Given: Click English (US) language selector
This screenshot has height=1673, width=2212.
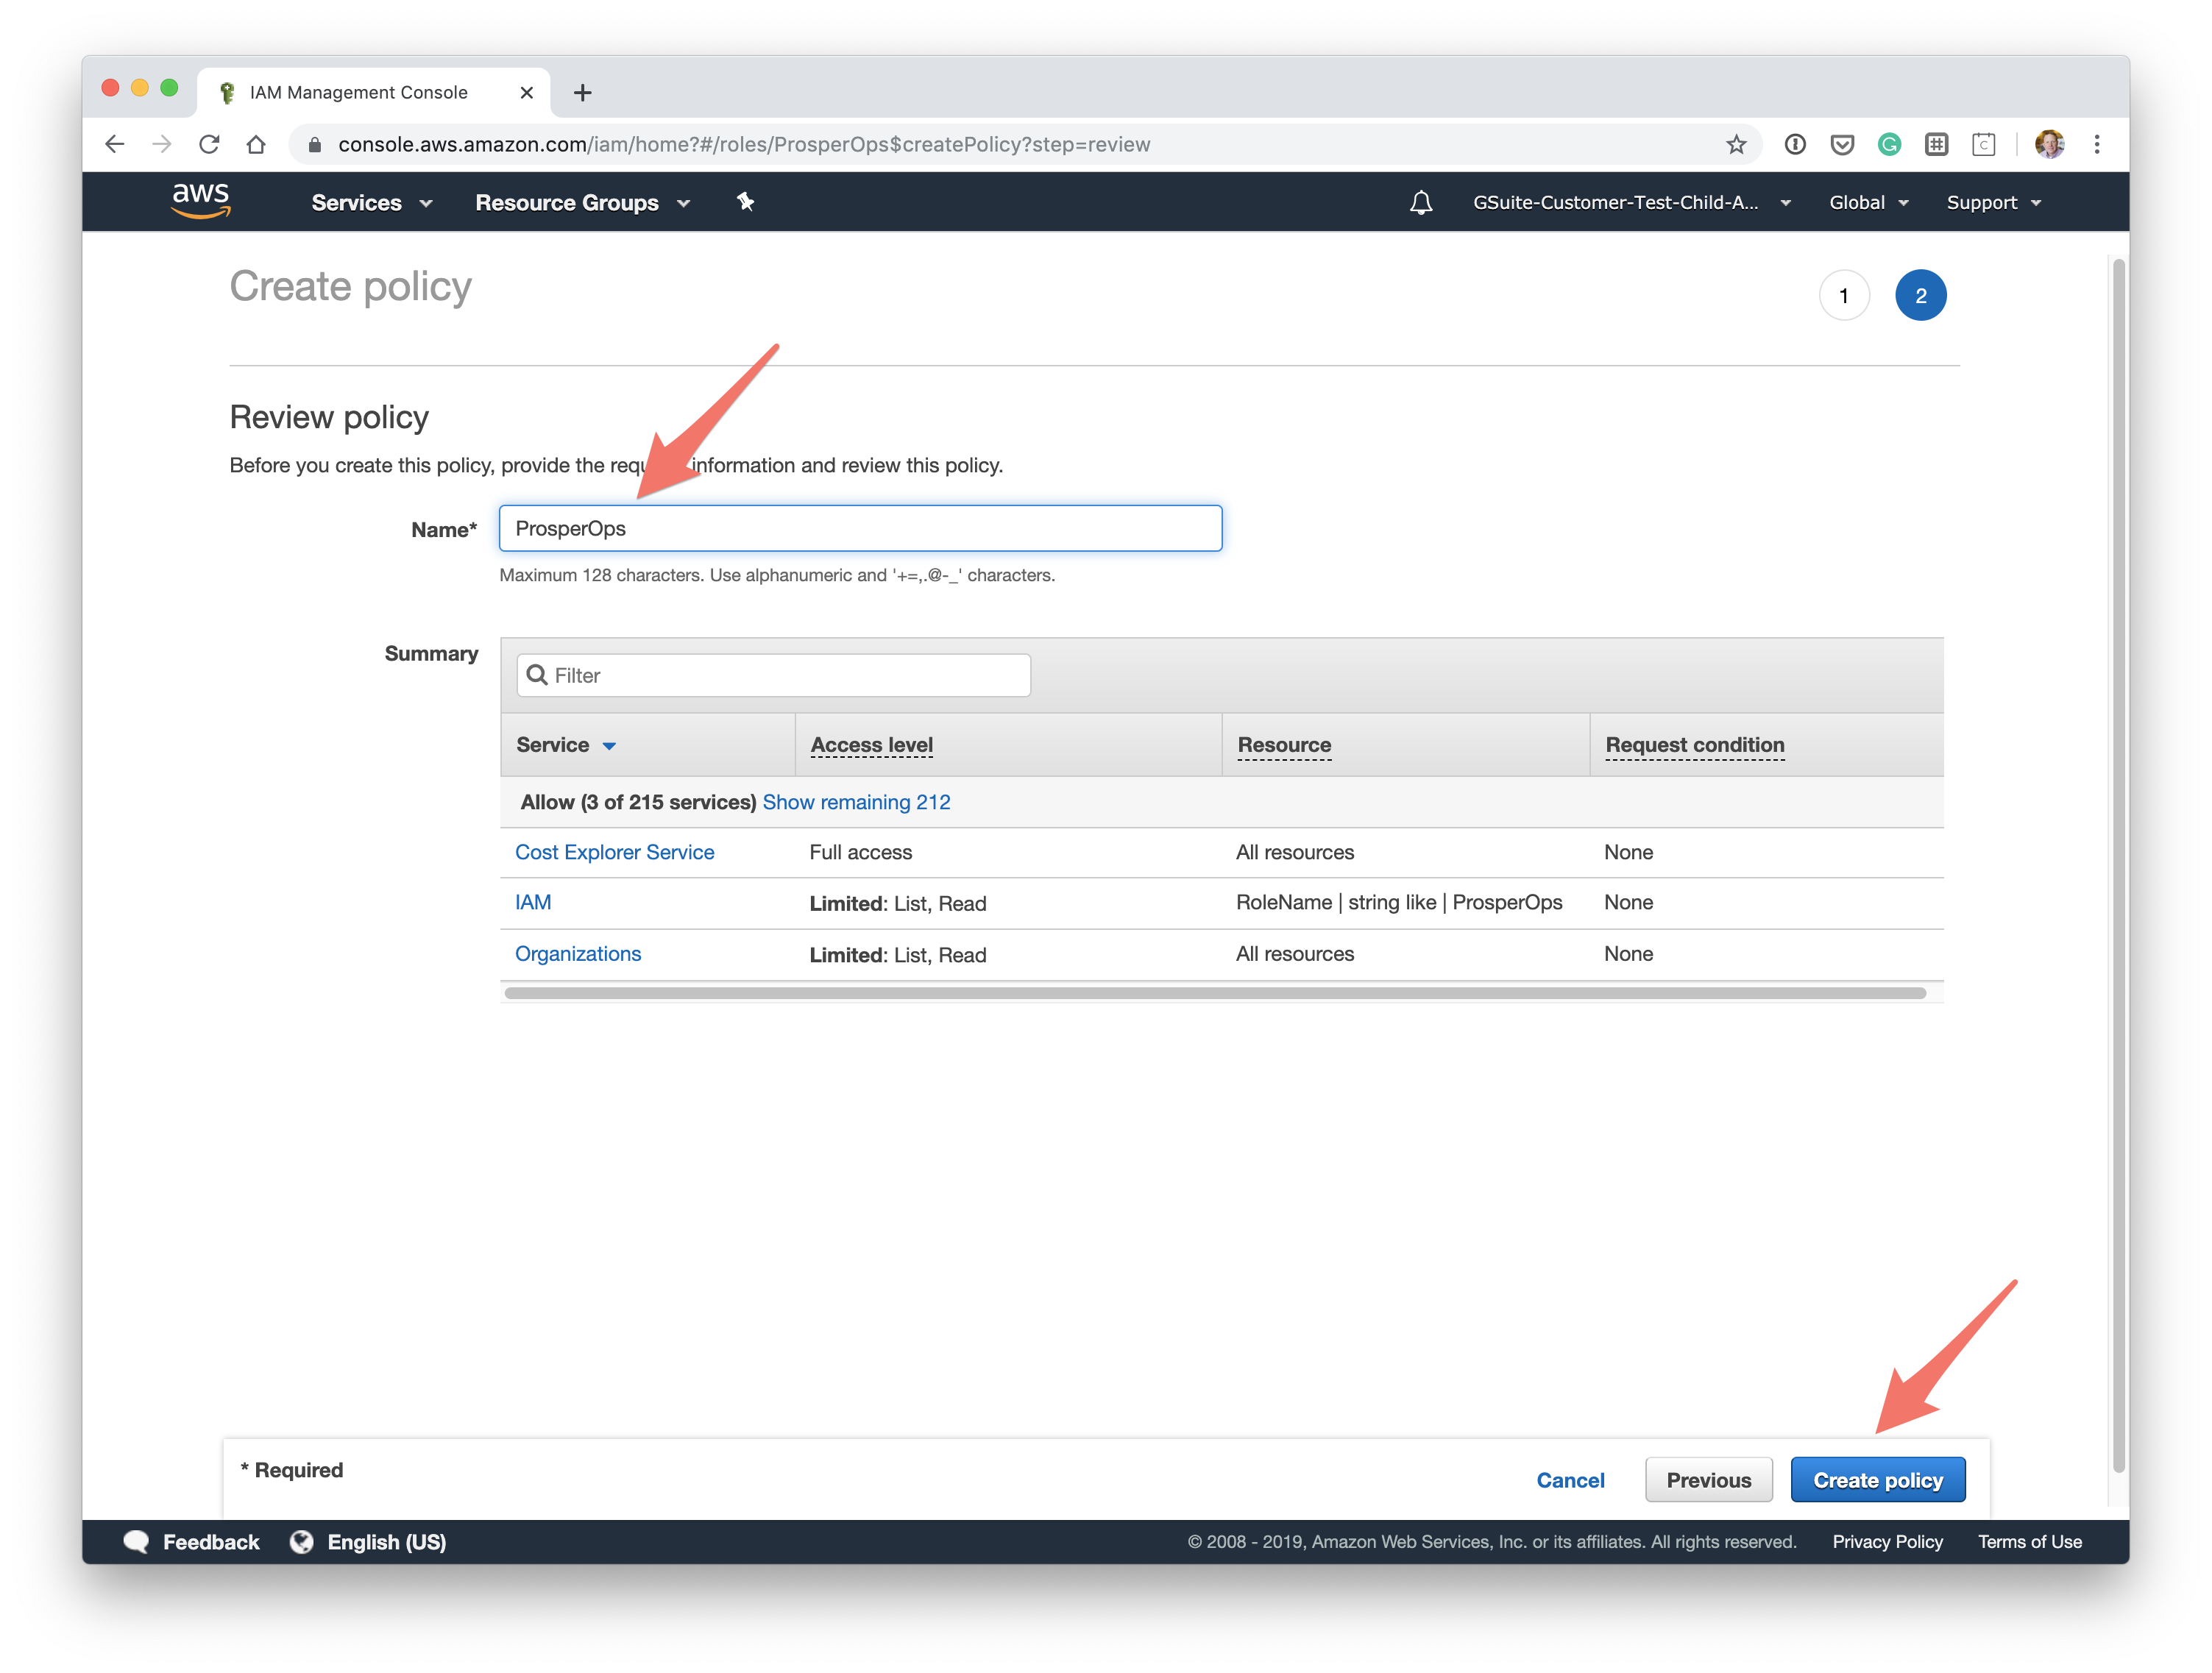Looking at the screenshot, I should click(x=387, y=1542).
